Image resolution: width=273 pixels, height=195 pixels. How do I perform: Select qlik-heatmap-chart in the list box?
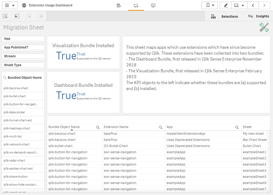23,128
